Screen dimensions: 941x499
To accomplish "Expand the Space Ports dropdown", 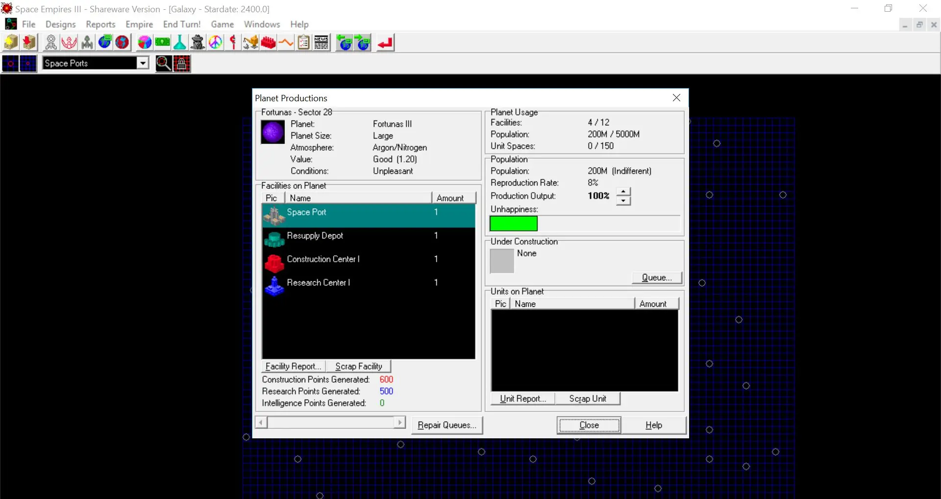I will click(x=143, y=63).
